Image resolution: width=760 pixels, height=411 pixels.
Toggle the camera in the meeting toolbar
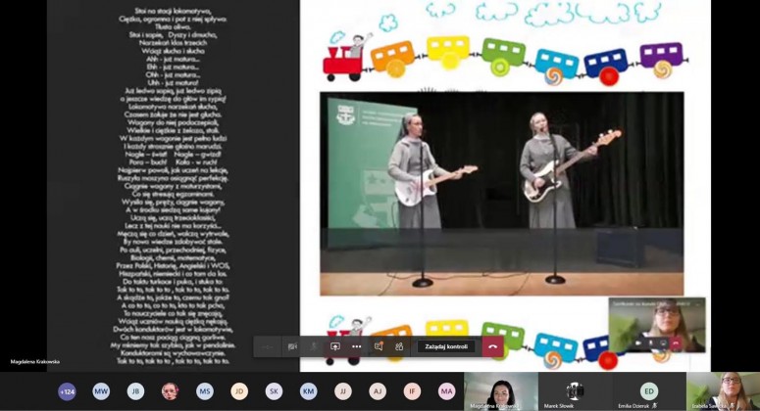[x=292, y=346]
